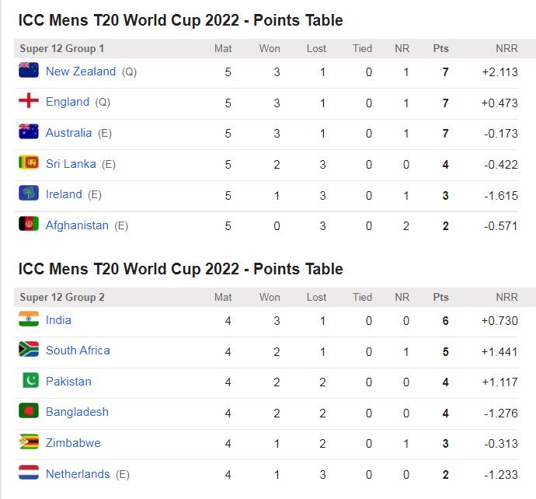Click the Netherlands flag icon

(x=29, y=473)
